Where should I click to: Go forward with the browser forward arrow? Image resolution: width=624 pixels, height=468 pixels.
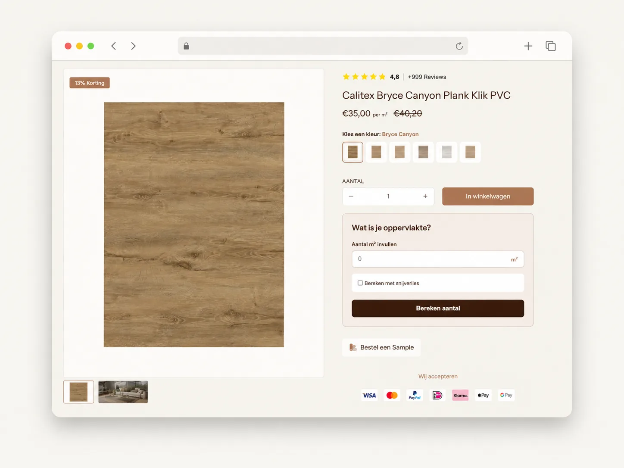(133, 46)
